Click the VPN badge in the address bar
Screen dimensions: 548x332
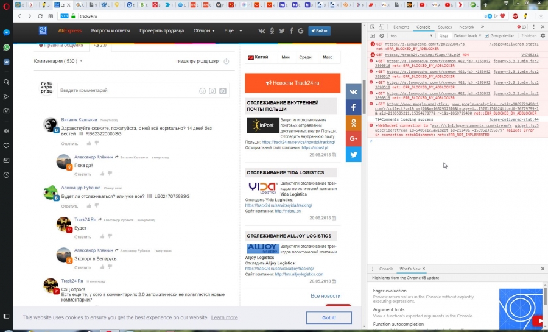(65, 16)
